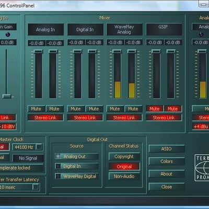Screen dimensions: 209x209
Task: Click the analog output fader handle
Action: coord(202,51)
